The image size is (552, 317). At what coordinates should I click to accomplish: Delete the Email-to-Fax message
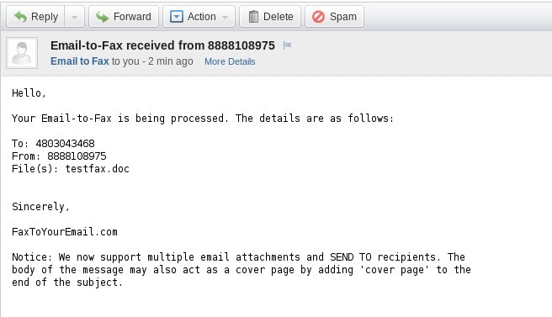click(270, 17)
